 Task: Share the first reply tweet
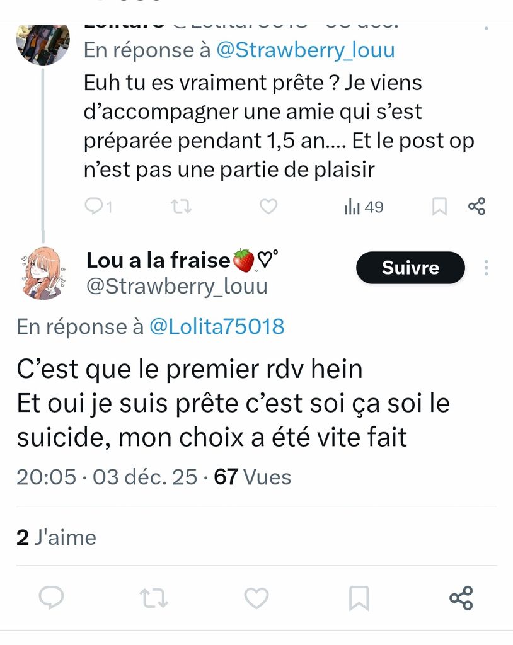click(x=476, y=207)
